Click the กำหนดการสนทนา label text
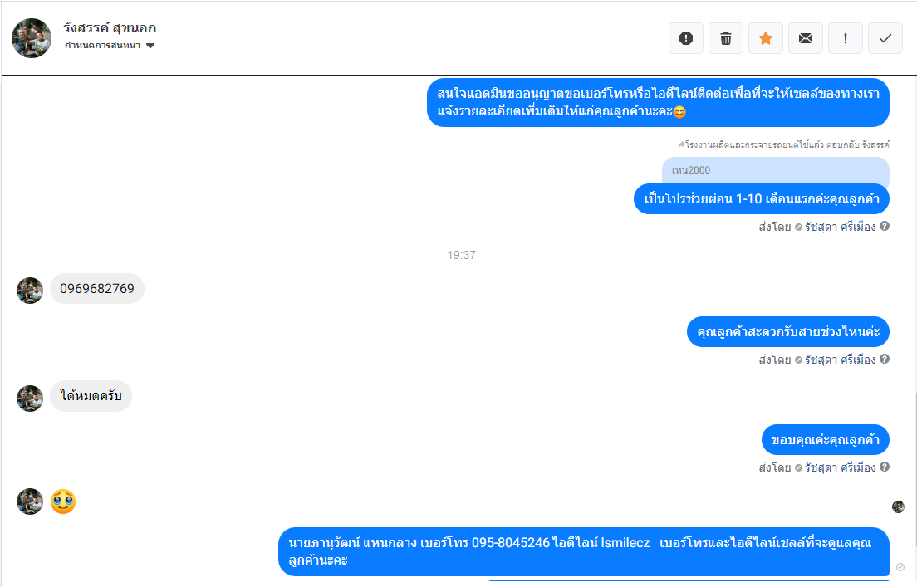This screenshot has height=587, width=917. (x=102, y=46)
